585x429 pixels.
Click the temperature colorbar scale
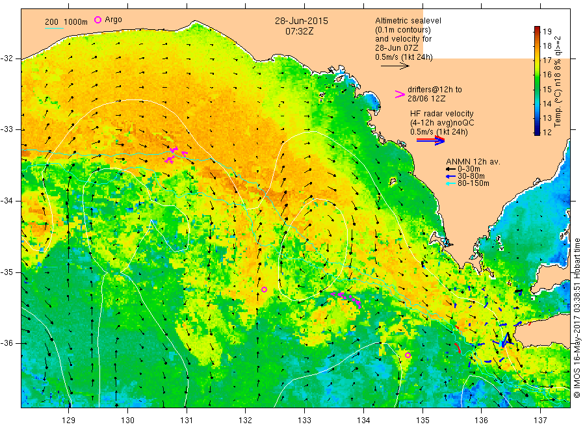(x=537, y=80)
